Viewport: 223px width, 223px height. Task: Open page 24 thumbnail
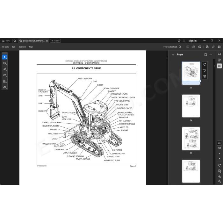191,106
